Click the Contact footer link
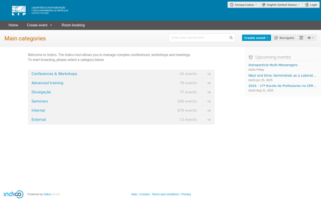 144,194
